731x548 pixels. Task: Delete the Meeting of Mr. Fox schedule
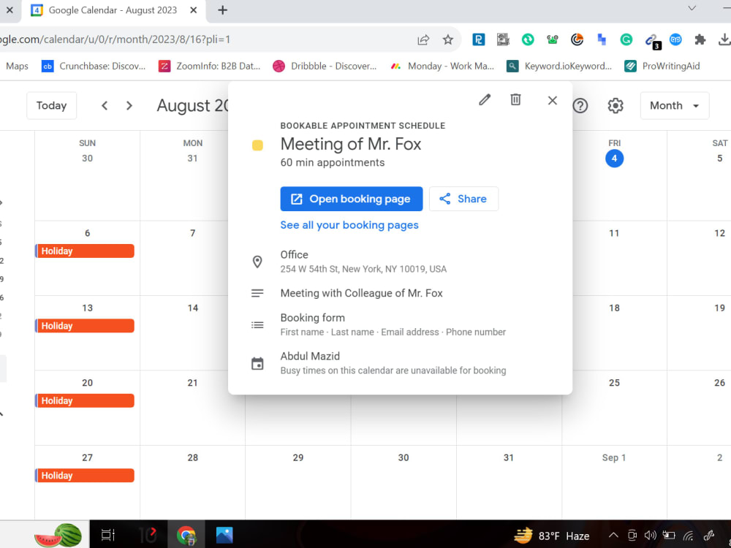[515, 99]
